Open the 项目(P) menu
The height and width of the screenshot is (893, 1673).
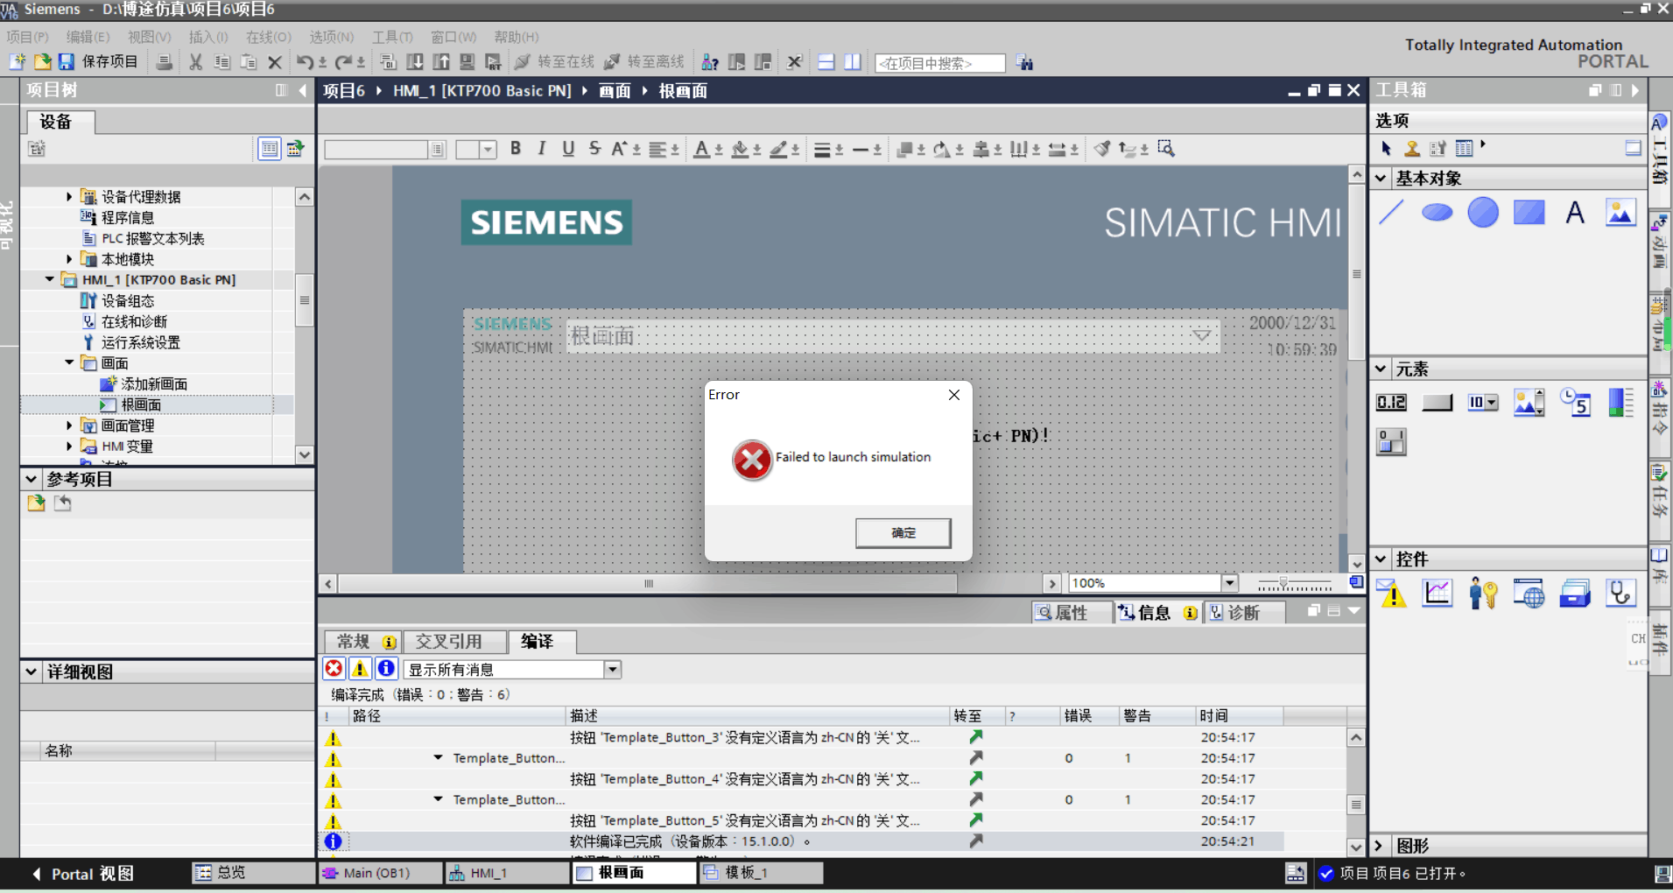[x=28, y=37]
